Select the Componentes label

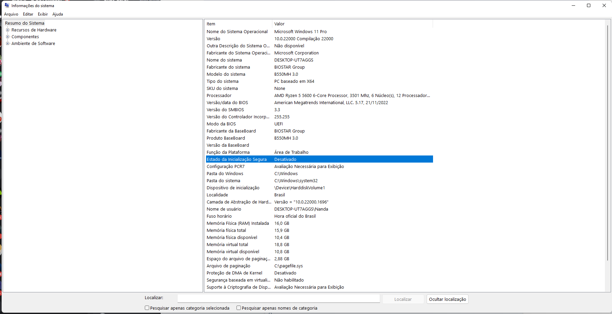[x=25, y=37]
